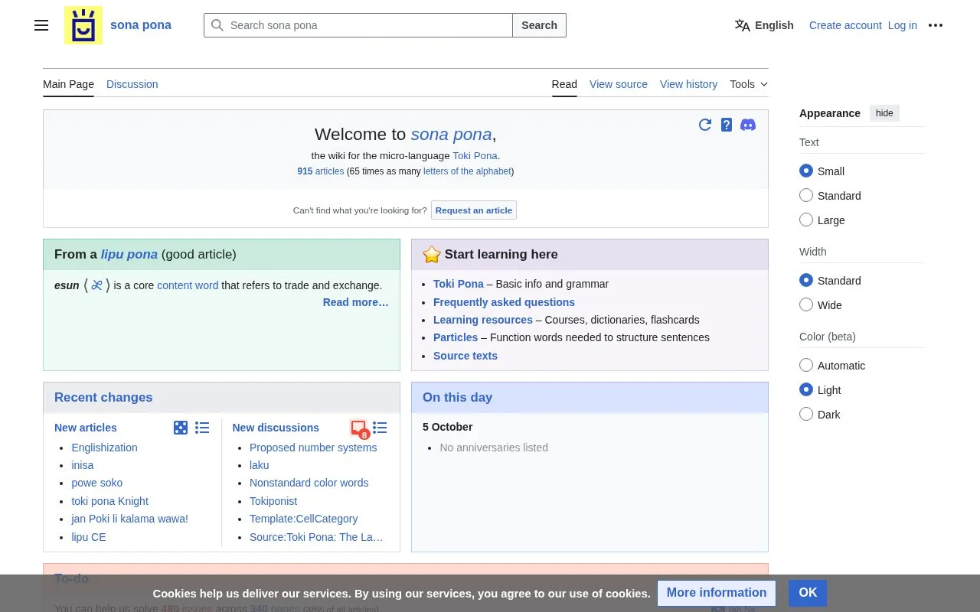Click Request an article button
This screenshot has width=980, height=612.
474,210
